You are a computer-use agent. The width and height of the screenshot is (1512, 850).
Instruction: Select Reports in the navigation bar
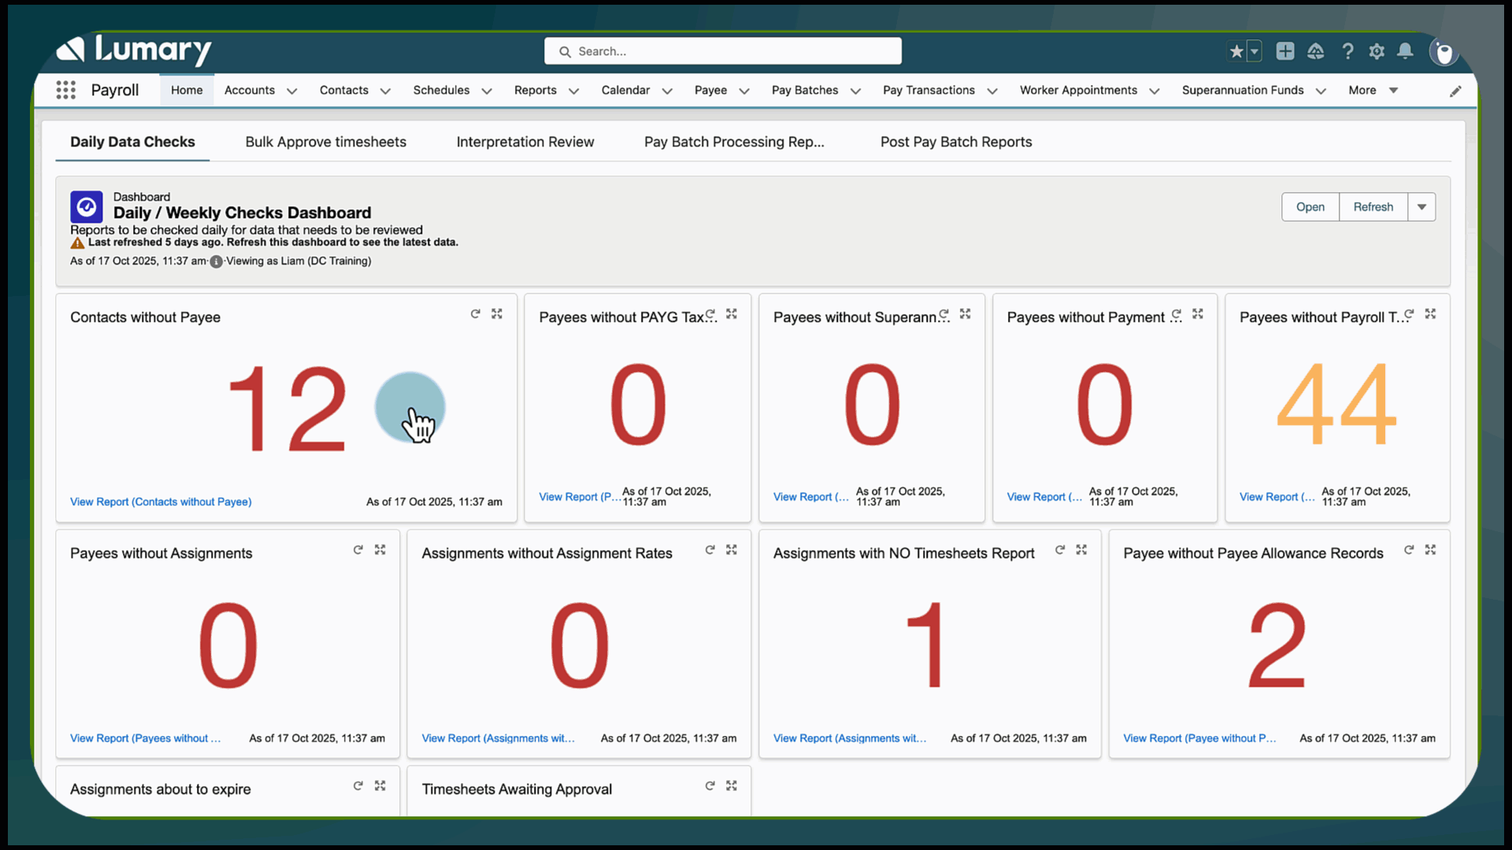click(535, 91)
